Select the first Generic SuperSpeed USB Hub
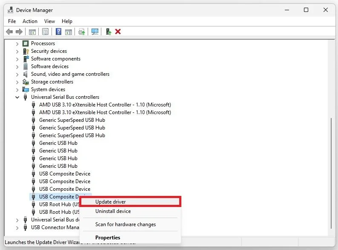Viewport: 338px width, 250px height. point(72,120)
